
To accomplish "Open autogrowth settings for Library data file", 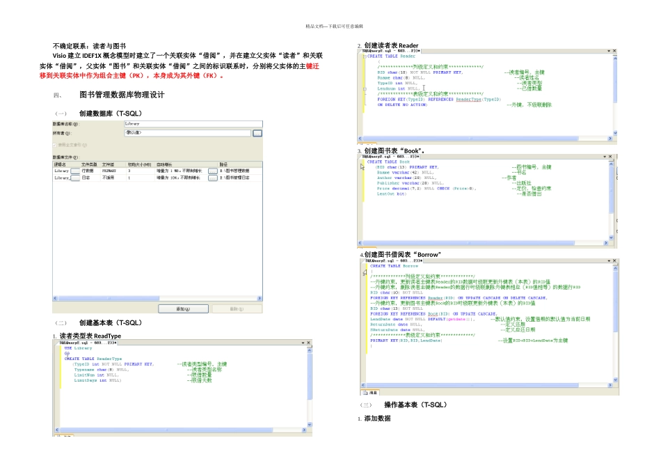I will 213,170.
